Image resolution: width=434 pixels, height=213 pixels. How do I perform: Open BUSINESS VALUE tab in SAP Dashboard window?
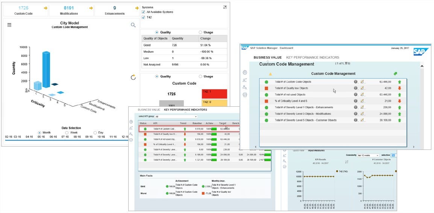(268, 57)
